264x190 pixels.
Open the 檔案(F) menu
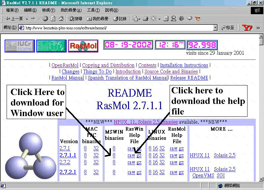tap(12, 10)
